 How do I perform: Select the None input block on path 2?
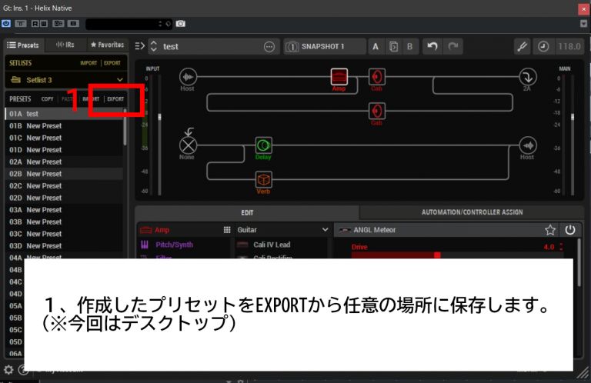(188, 145)
